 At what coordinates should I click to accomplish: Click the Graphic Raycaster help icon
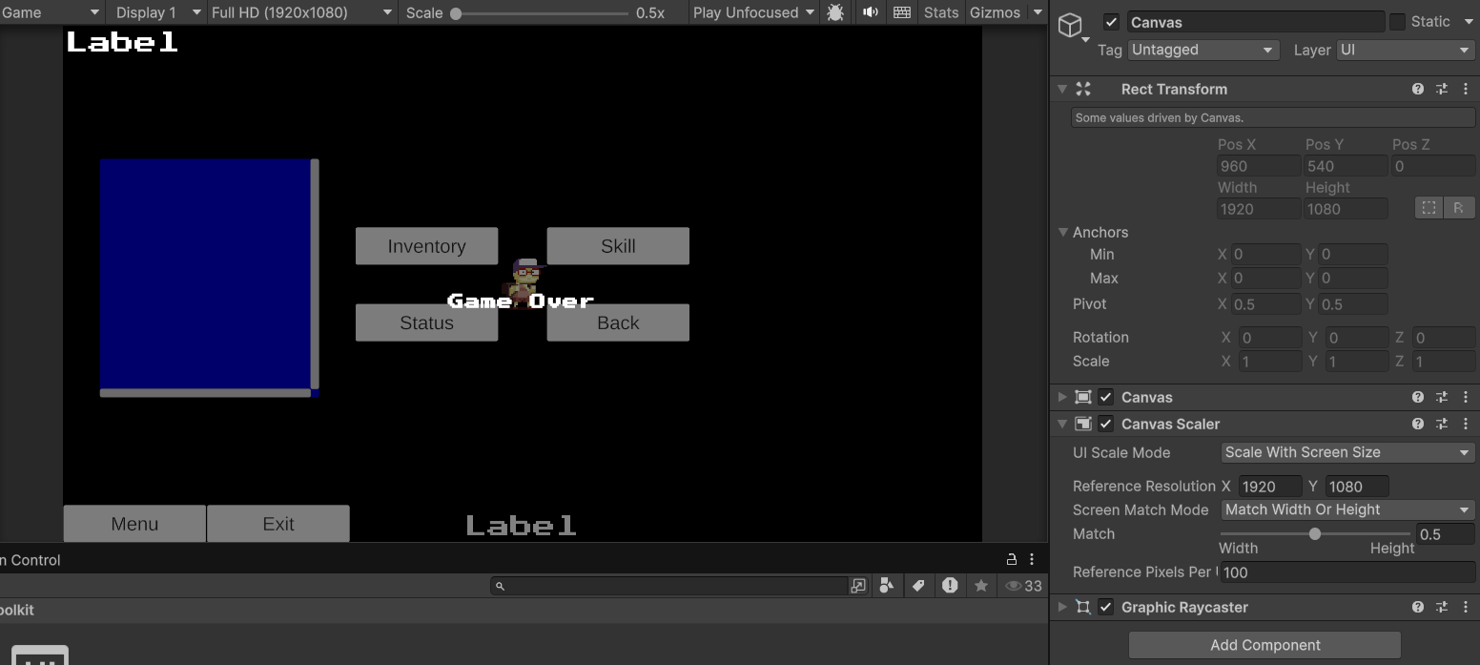(x=1417, y=607)
